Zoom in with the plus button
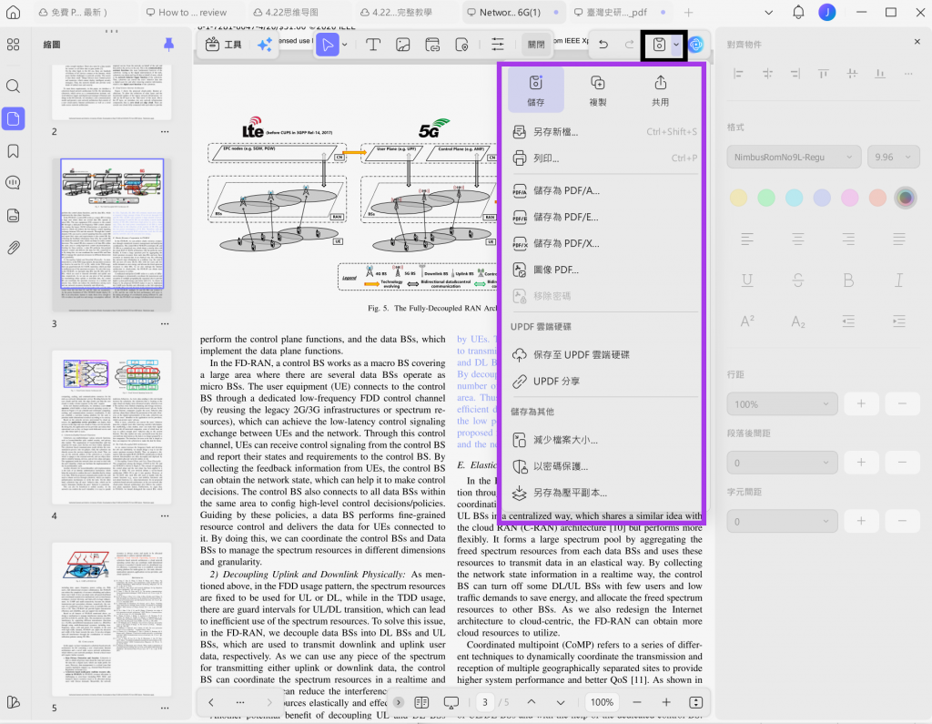The height and width of the screenshot is (724, 932). click(666, 702)
